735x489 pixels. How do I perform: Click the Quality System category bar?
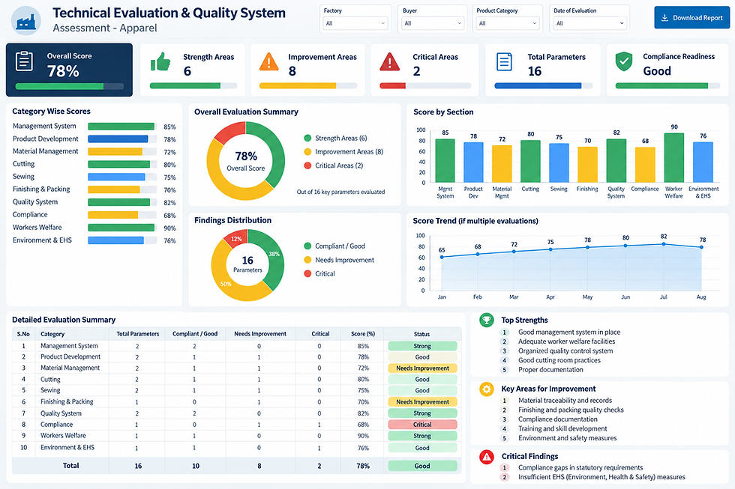coord(121,202)
